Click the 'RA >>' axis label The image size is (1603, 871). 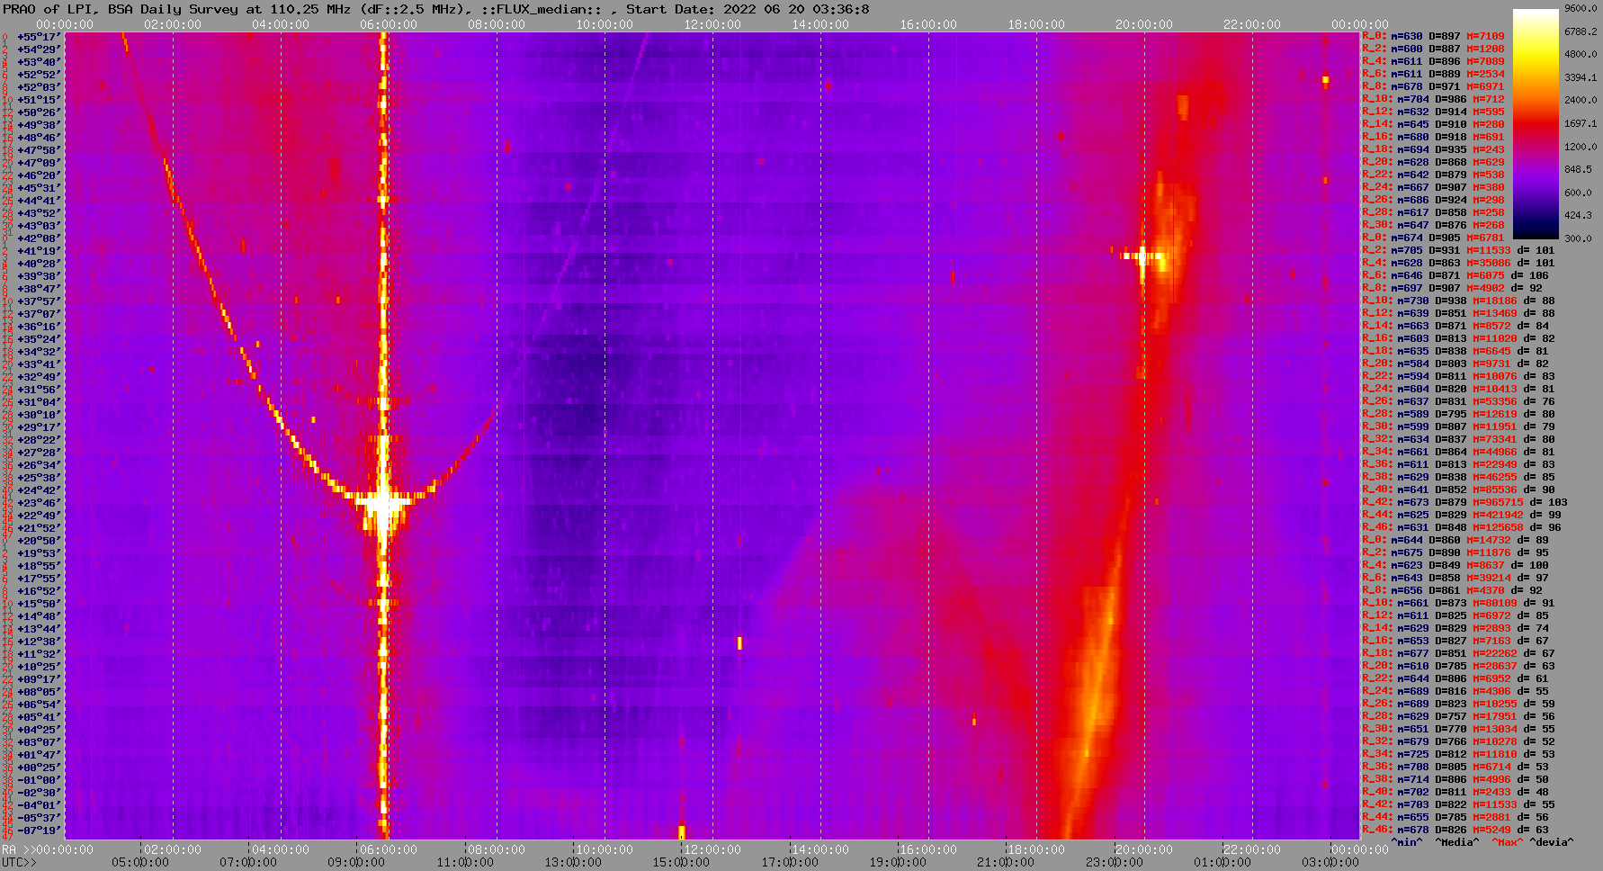tap(17, 849)
